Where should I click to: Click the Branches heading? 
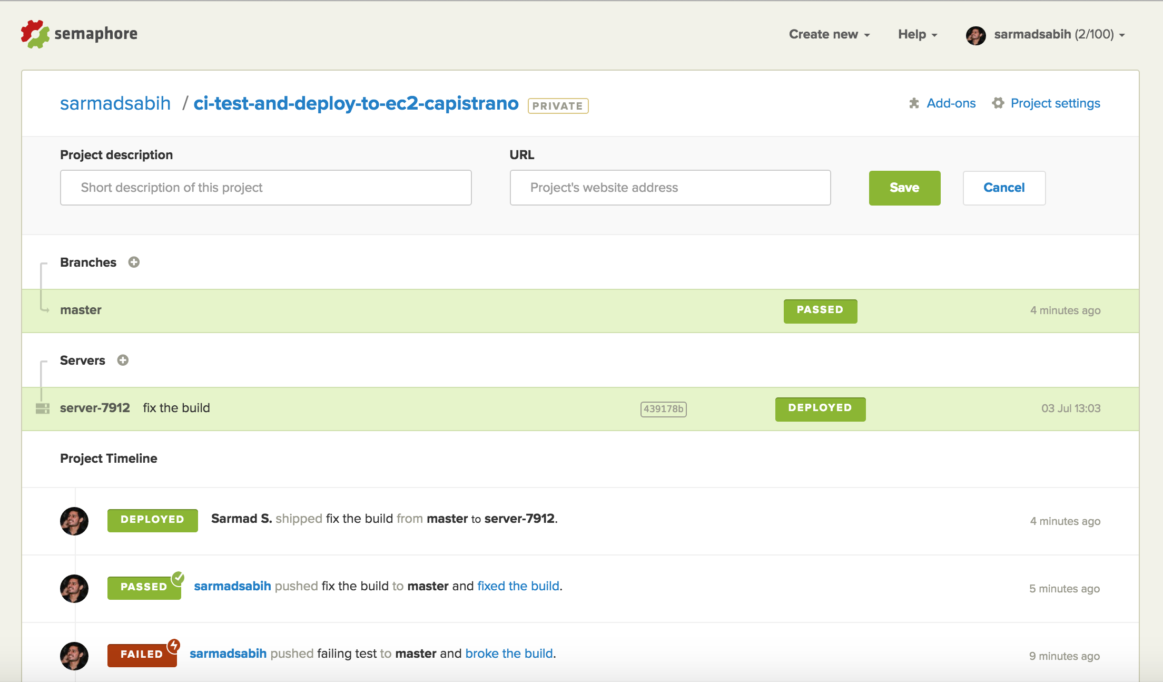[x=88, y=262]
